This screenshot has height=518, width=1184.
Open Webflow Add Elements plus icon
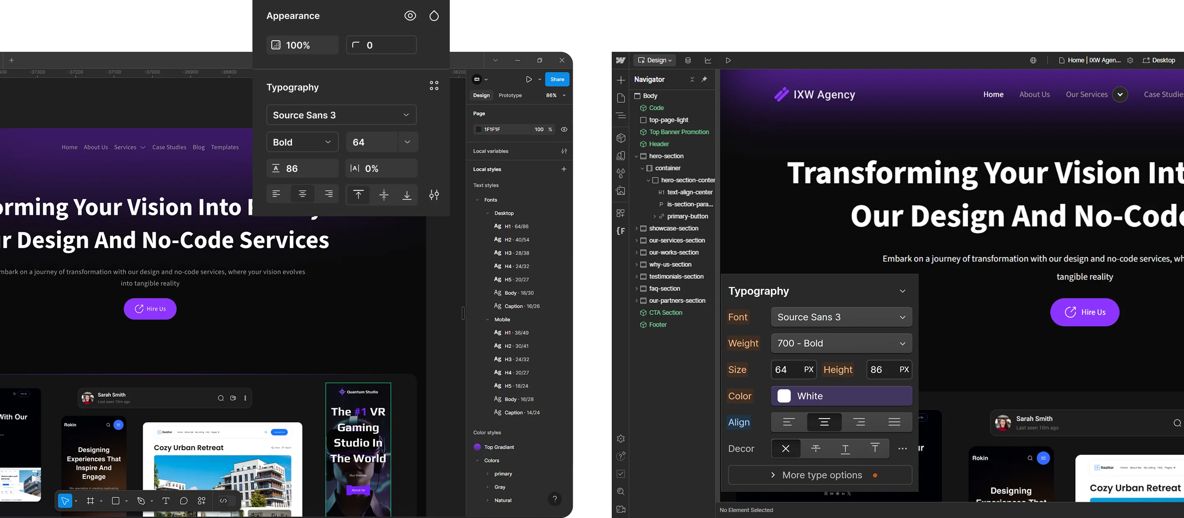[x=620, y=80]
